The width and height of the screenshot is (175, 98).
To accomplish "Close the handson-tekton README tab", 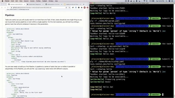I will (24, 4).
